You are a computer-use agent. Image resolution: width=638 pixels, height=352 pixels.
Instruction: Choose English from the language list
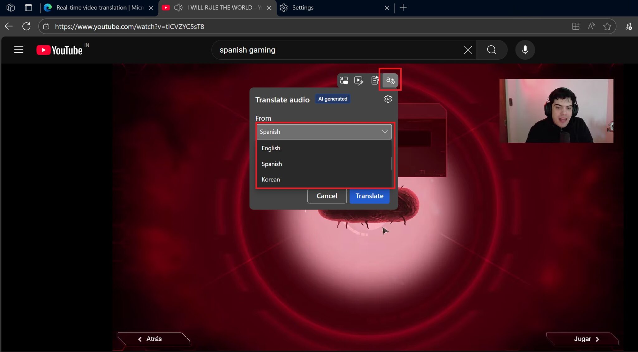270,148
